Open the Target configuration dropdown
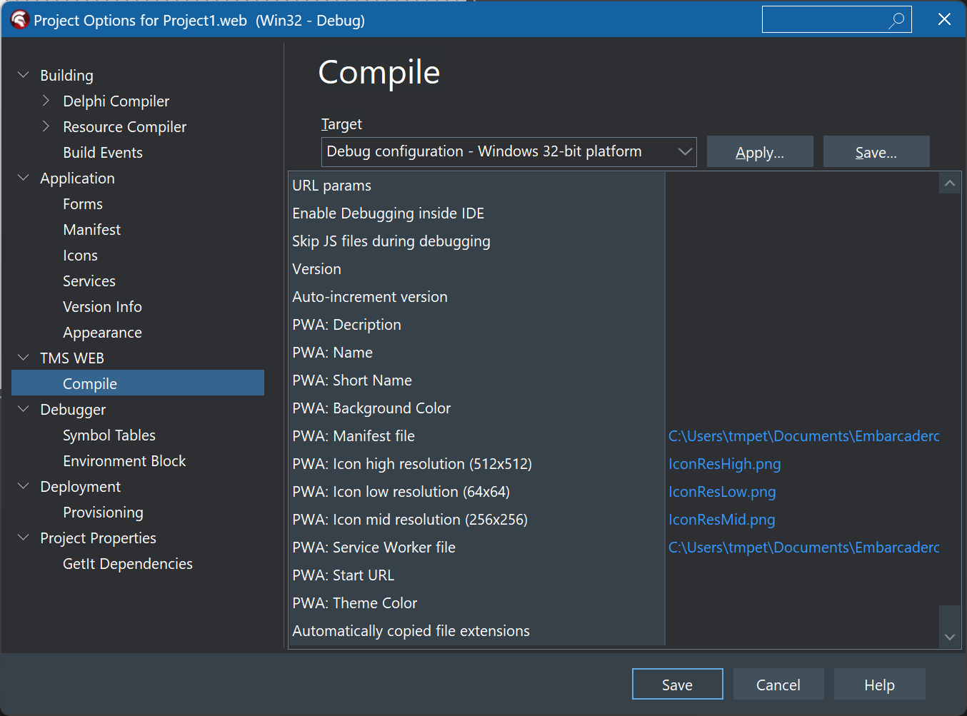Viewport: 967px width, 716px height. click(508, 152)
